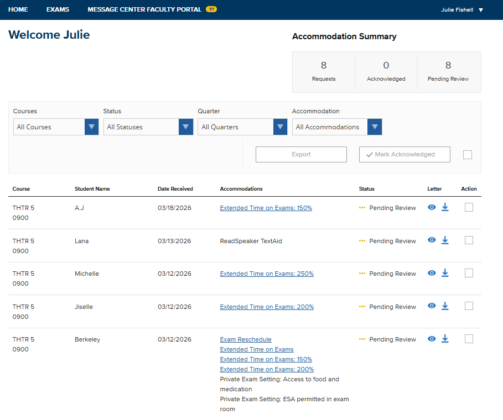Preview Jiselle's letter using the eye icon

click(x=432, y=306)
